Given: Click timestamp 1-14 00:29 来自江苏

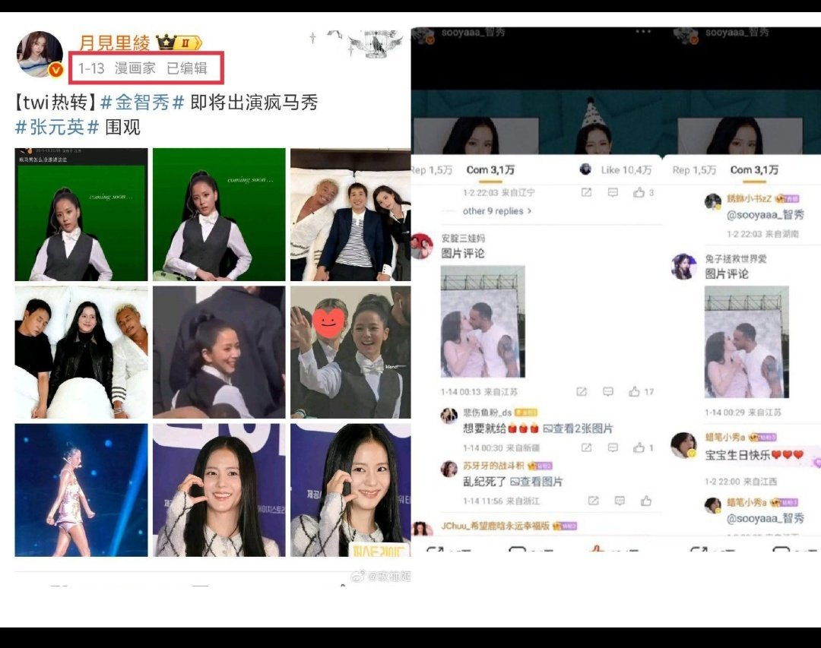Looking at the screenshot, I should tap(743, 413).
